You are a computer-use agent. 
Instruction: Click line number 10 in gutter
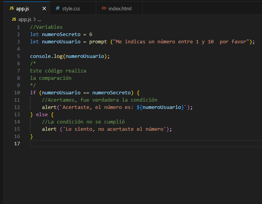point(17,92)
